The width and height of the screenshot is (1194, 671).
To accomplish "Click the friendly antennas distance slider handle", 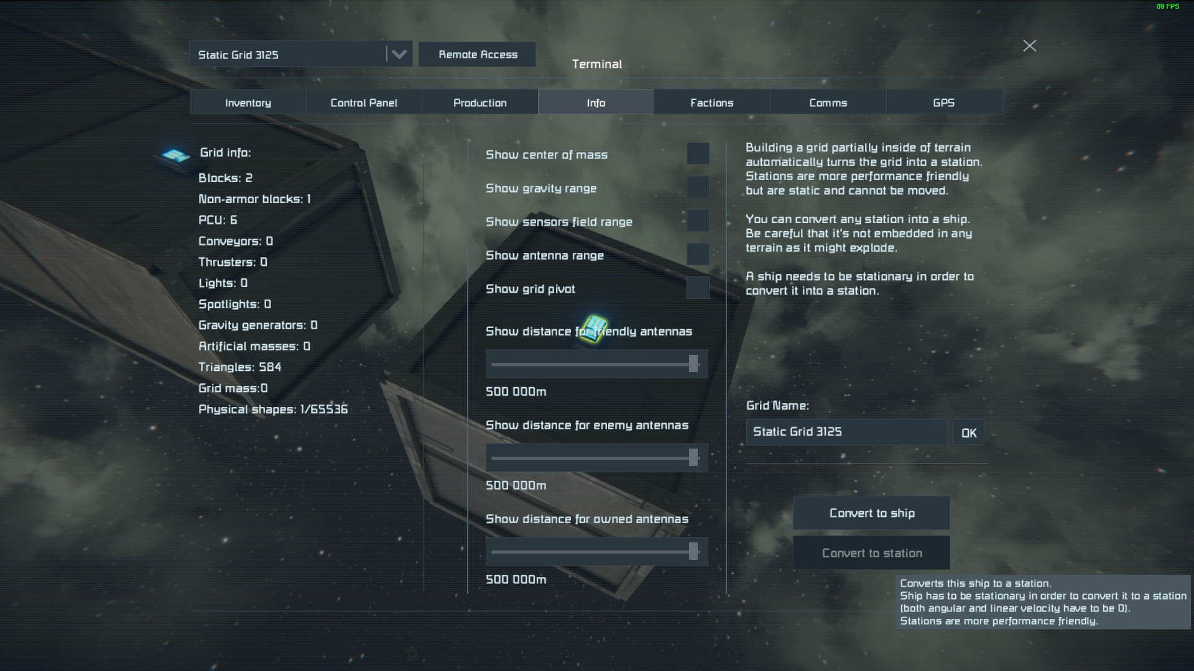I will (x=693, y=364).
